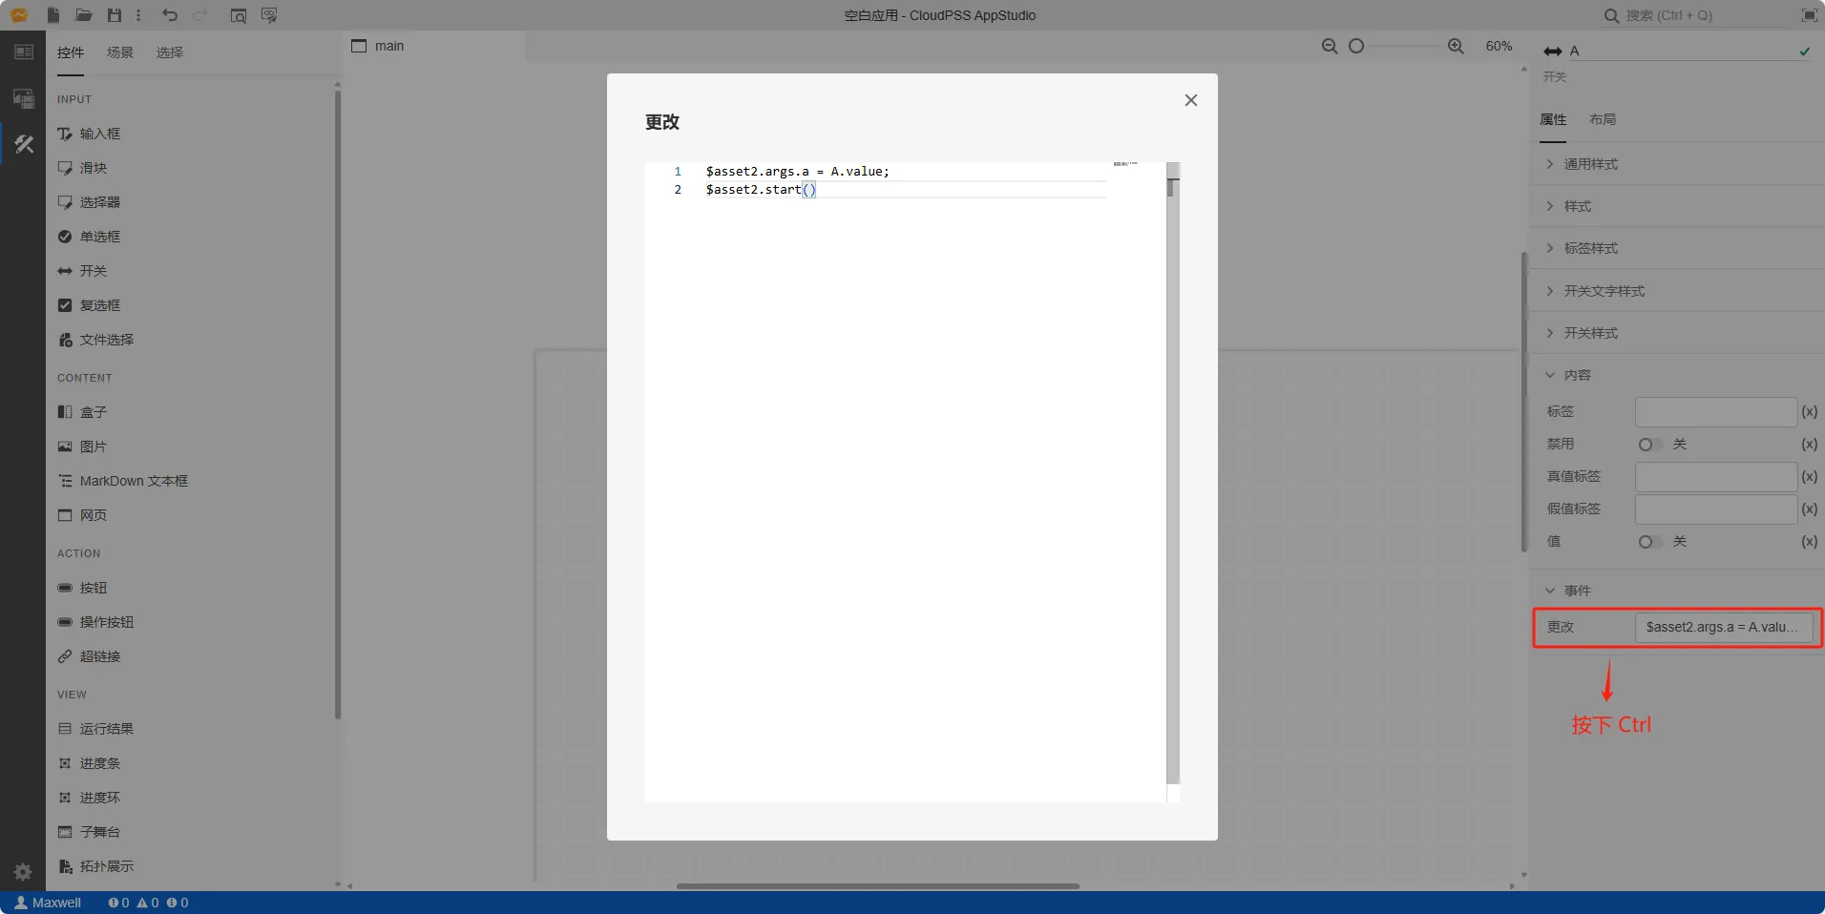Click the save icon in top toolbar
The height and width of the screenshot is (914, 1825).
tap(115, 15)
